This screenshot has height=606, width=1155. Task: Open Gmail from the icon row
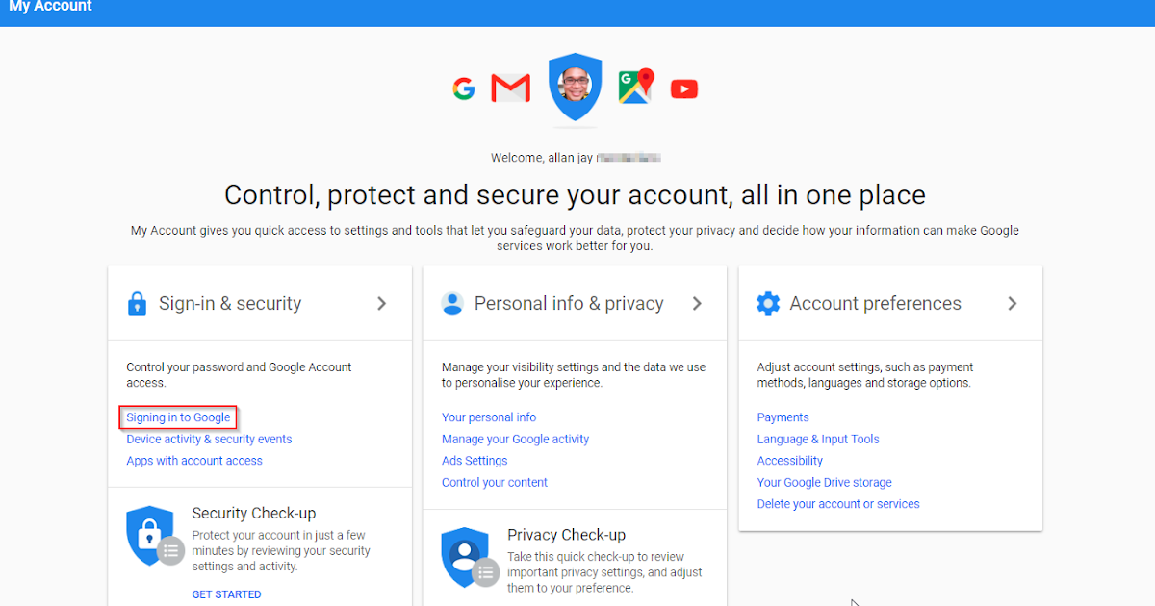coord(510,88)
